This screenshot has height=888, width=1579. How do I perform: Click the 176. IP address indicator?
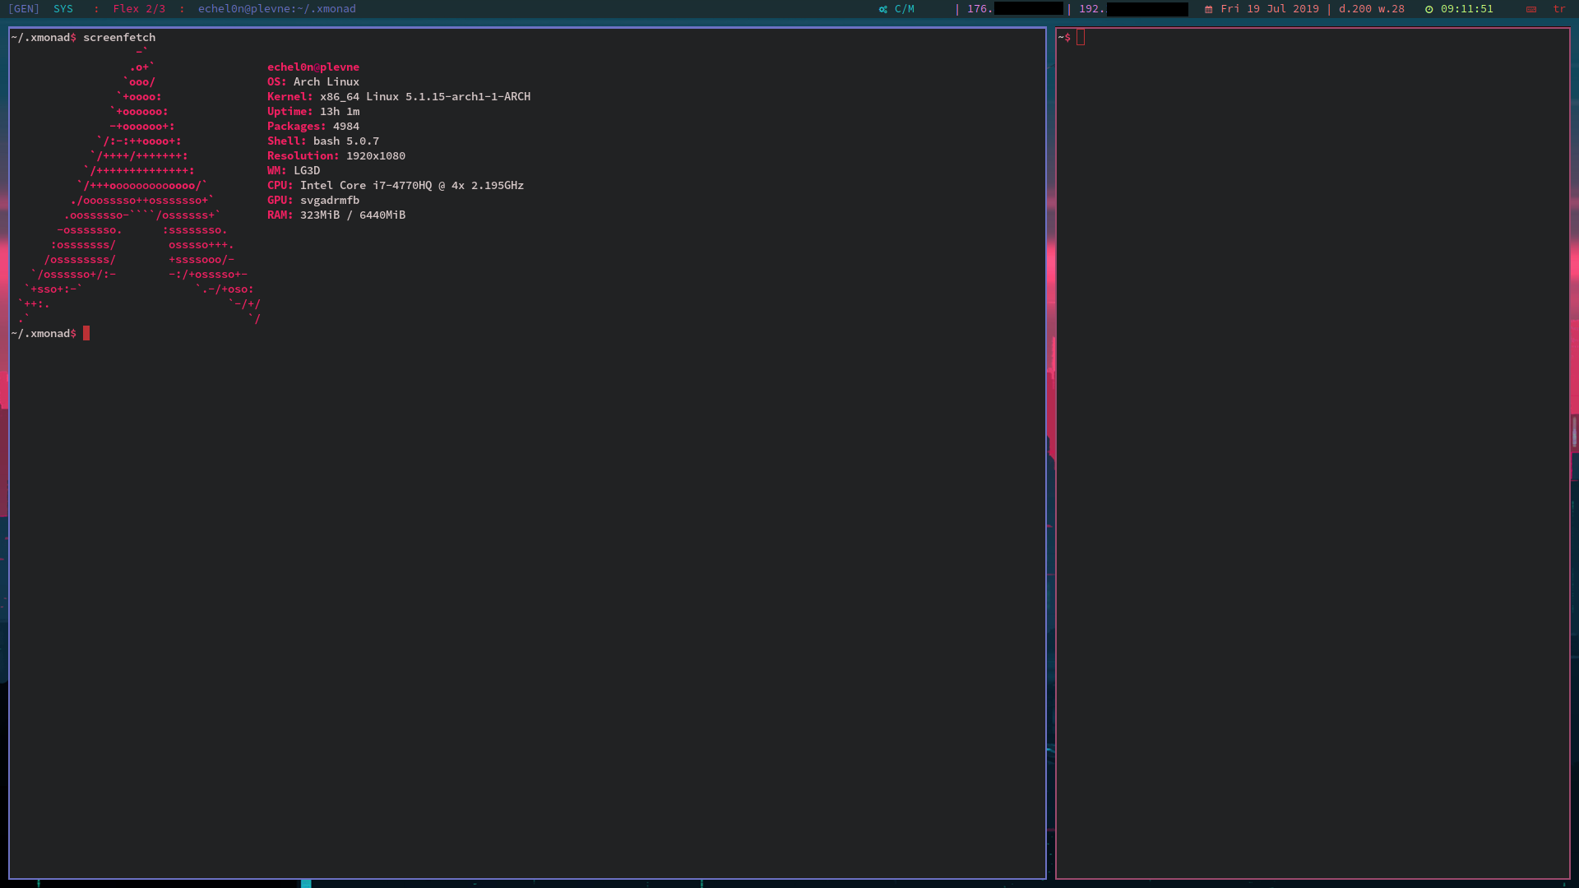pyautogui.click(x=979, y=9)
